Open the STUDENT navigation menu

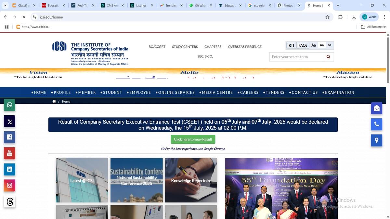click(111, 92)
